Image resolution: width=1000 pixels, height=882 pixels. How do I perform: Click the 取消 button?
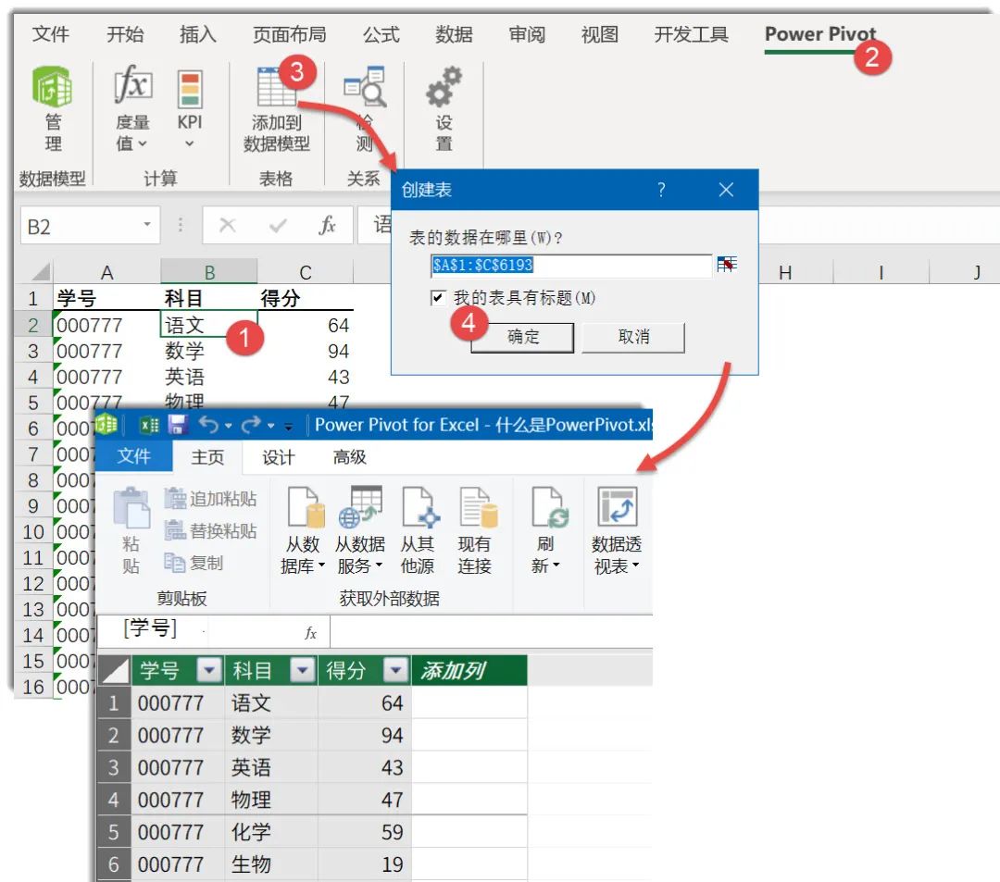(x=633, y=337)
